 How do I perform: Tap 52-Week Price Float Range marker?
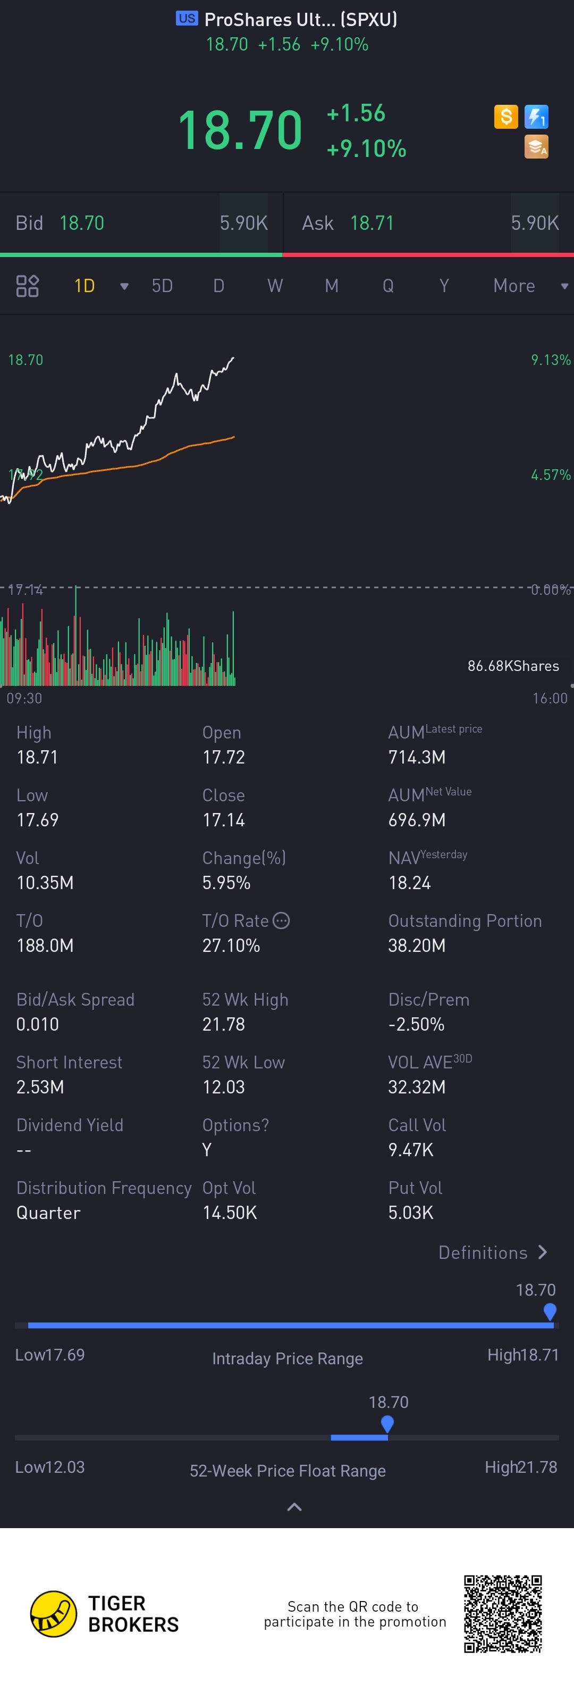pos(387,1424)
